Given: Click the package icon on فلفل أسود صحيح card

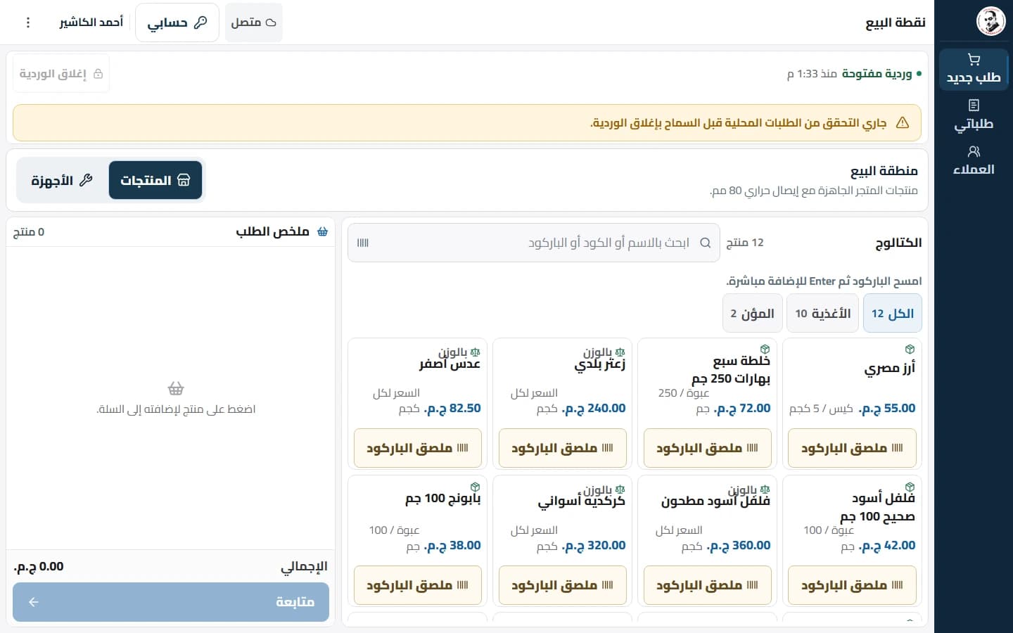Looking at the screenshot, I should point(910,487).
